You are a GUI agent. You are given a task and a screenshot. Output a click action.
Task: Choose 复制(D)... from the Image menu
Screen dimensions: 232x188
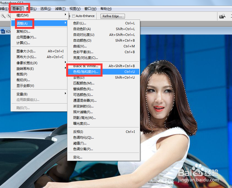pos(39,32)
